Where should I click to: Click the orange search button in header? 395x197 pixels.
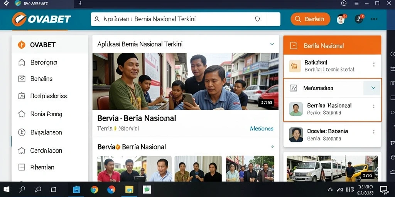310,19
